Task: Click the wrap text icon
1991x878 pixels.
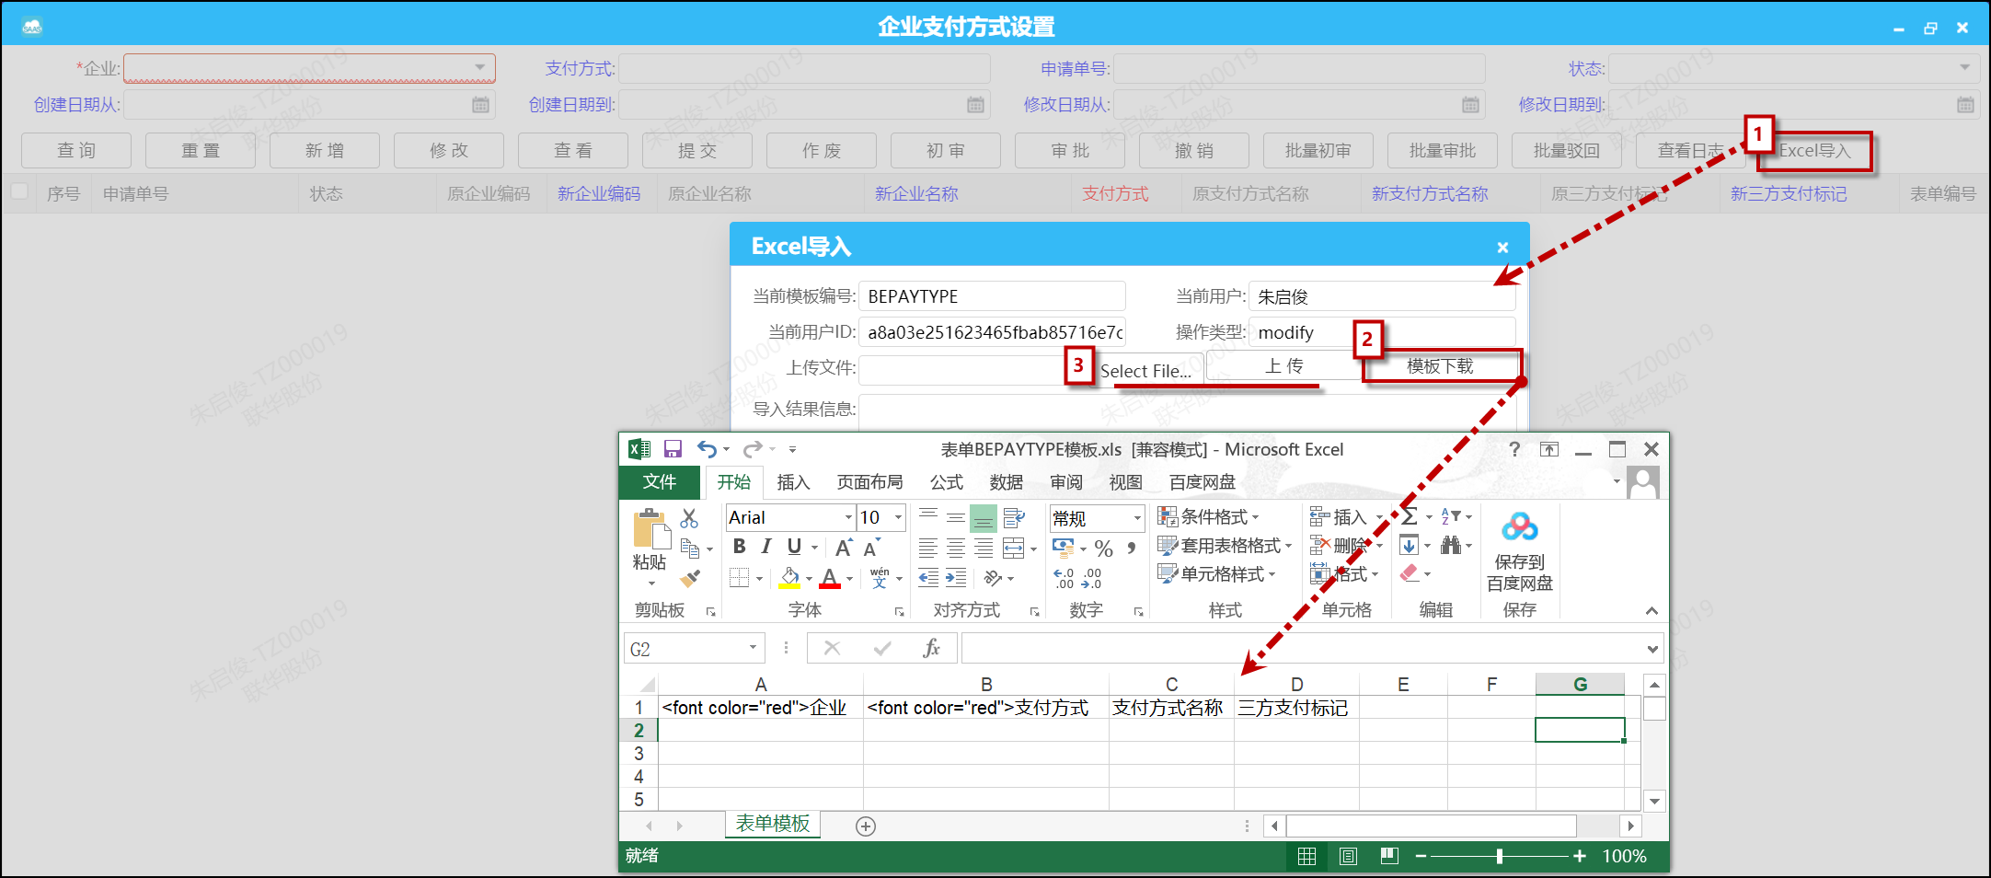Action: [1014, 518]
